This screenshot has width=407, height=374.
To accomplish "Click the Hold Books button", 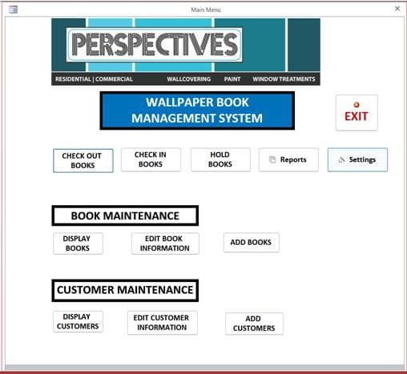I will pos(220,159).
